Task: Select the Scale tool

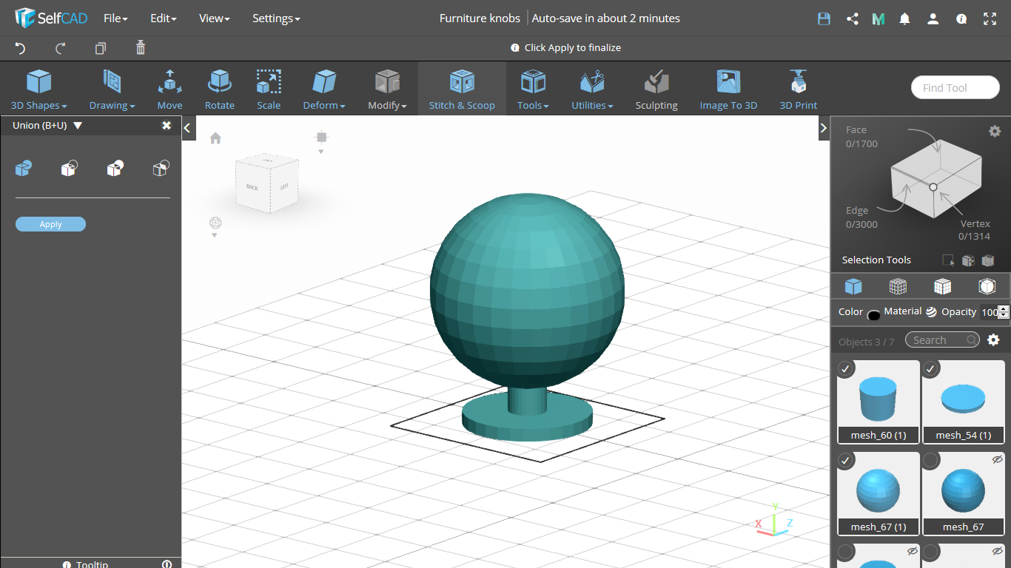Action: pos(269,89)
